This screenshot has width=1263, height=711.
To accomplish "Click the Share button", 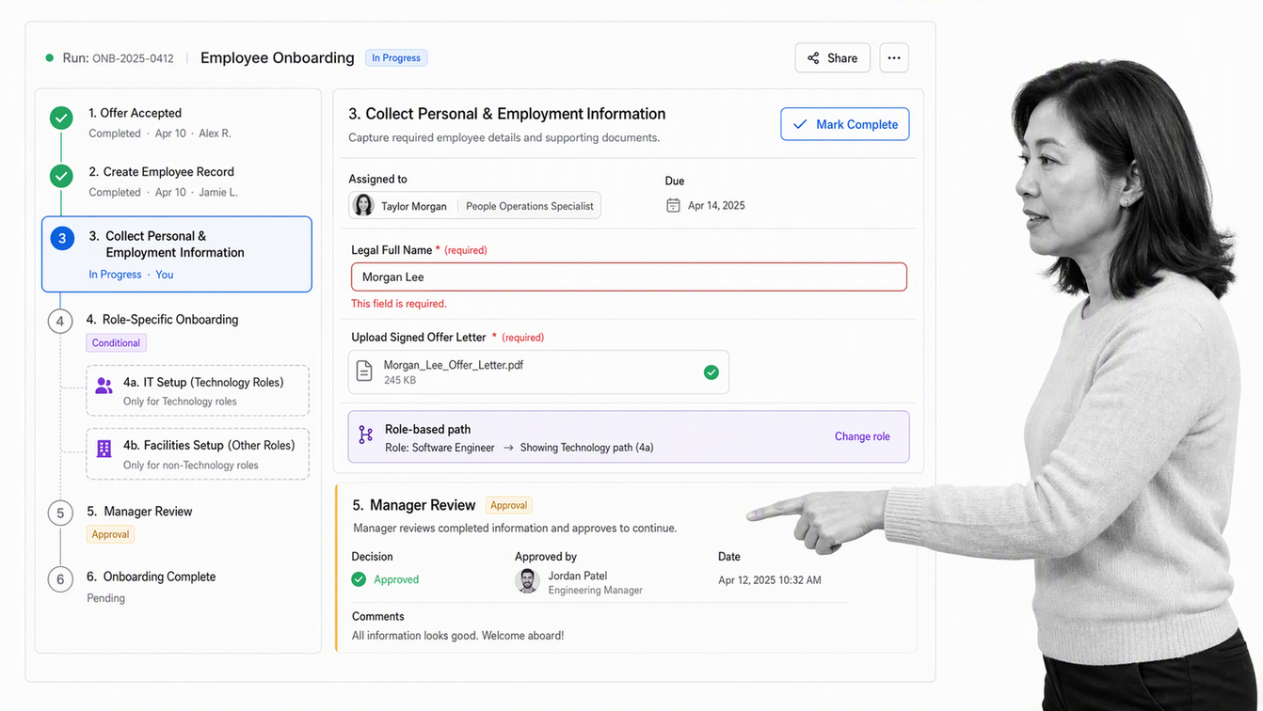I will (832, 58).
